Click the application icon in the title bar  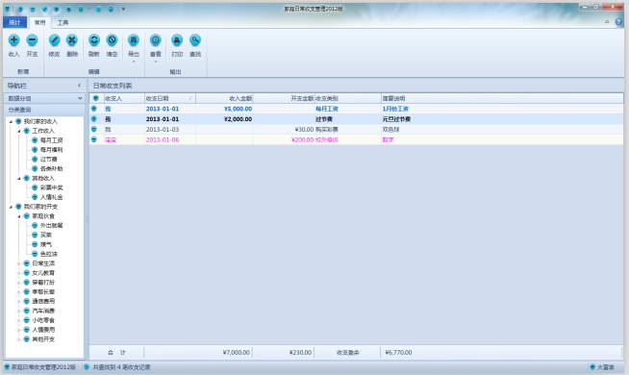(8, 9)
